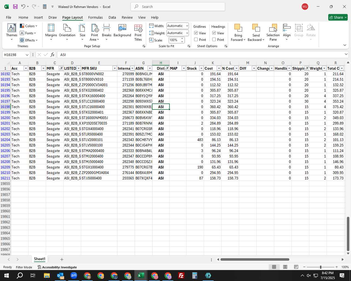This screenshot has width=351, height=281.
Task: Open Outlook from the taskbar
Action: (60, 276)
